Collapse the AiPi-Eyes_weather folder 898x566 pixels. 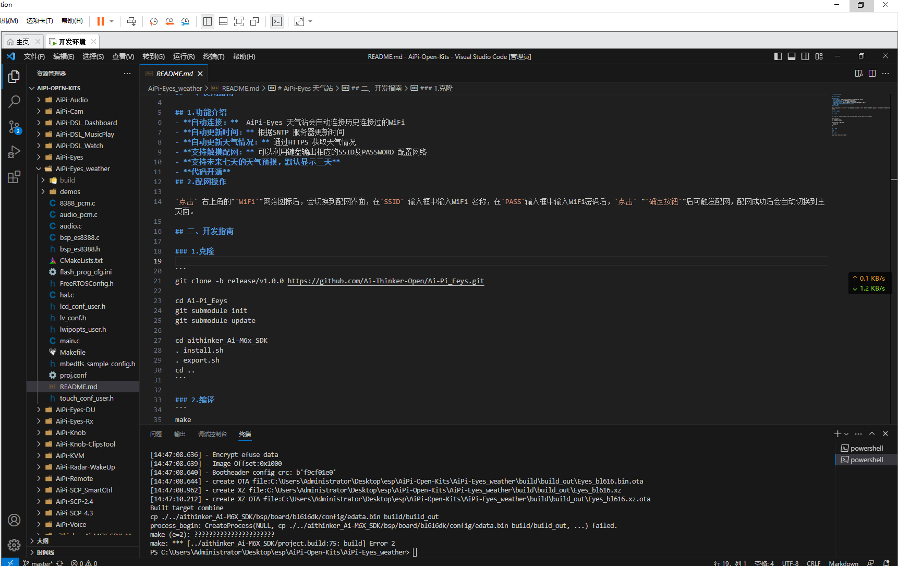tap(82, 168)
